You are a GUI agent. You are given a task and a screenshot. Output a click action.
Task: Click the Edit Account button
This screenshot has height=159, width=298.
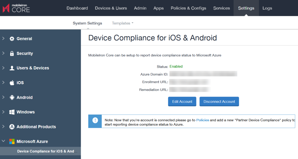coord(182,101)
